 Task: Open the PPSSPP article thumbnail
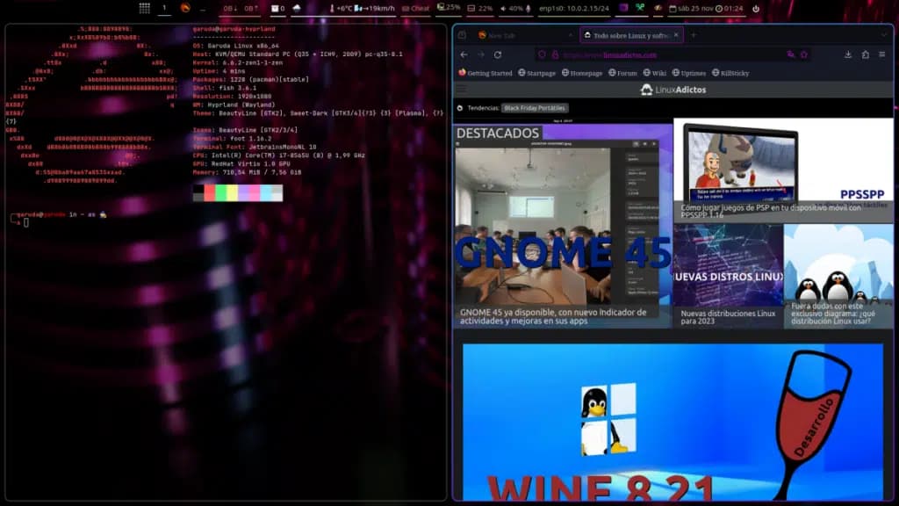click(783, 170)
